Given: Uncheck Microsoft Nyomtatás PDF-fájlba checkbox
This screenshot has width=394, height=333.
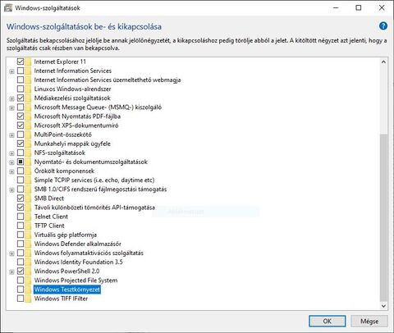Looking at the screenshot, I should [21, 116].
